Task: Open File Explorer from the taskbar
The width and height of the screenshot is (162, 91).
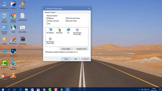Action: [x=26, y=89]
